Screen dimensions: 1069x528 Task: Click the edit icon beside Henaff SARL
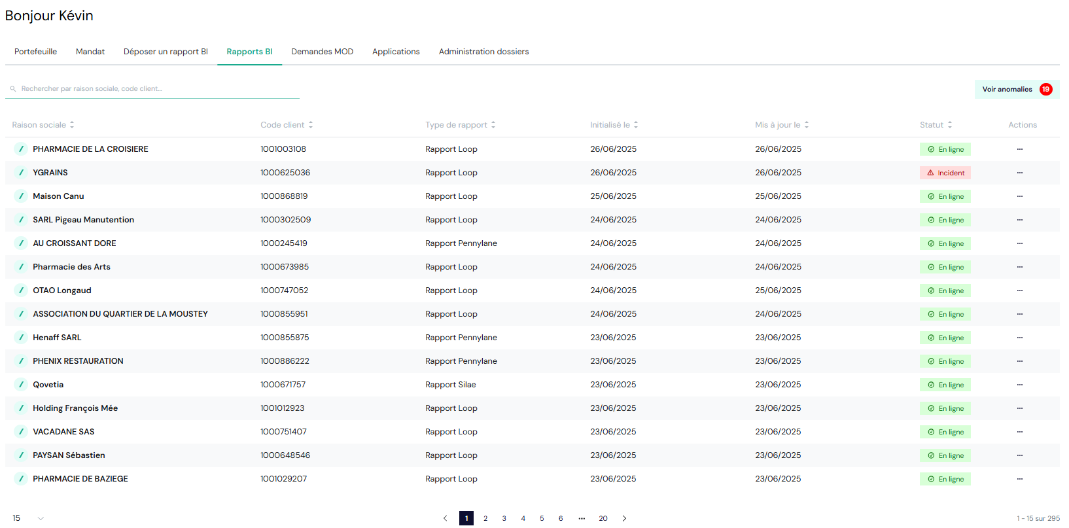click(x=21, y=338)
